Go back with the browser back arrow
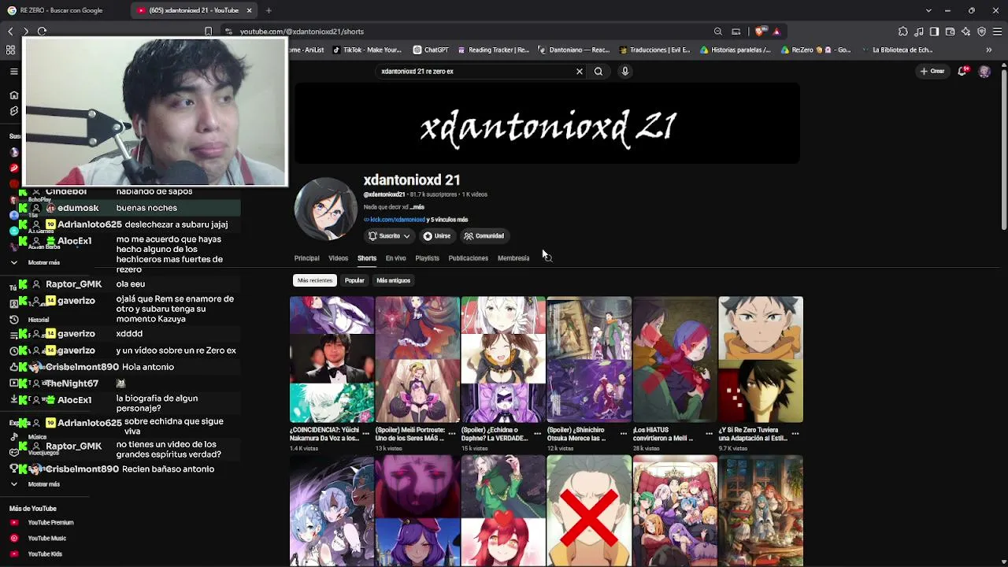This screenshot has width=1008, height=567. (10, 31)
